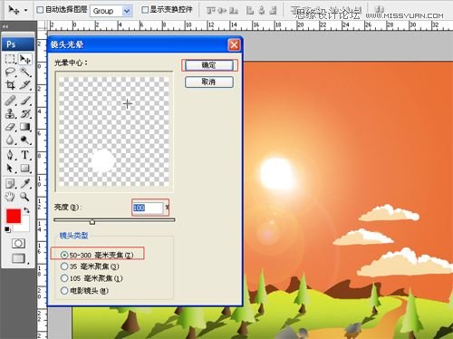Select the Path Selection tool

(x=10, y=168)
